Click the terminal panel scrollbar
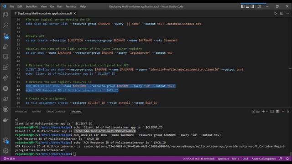292x164 pixels. coord(291,154)
